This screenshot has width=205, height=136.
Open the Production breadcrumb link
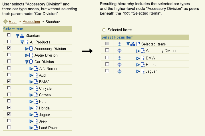point(31,22)
